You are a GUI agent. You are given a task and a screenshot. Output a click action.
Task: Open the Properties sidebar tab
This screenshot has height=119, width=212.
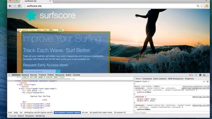pos(189,79)
